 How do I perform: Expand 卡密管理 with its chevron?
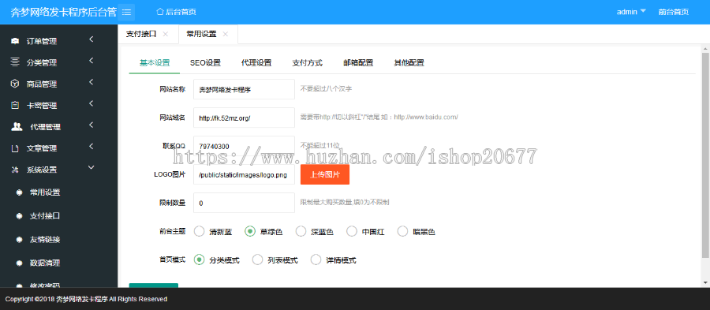pos(91,103)
